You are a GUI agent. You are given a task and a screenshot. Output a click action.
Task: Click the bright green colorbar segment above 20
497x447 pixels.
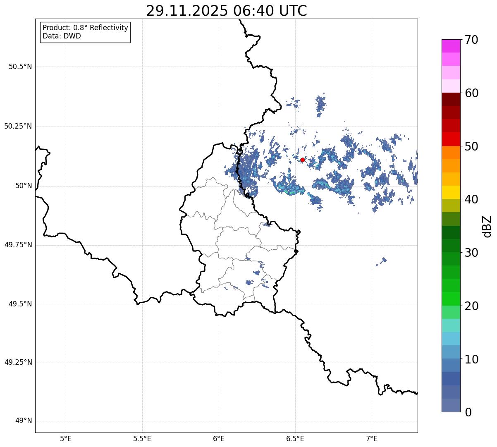coord(451,299)
